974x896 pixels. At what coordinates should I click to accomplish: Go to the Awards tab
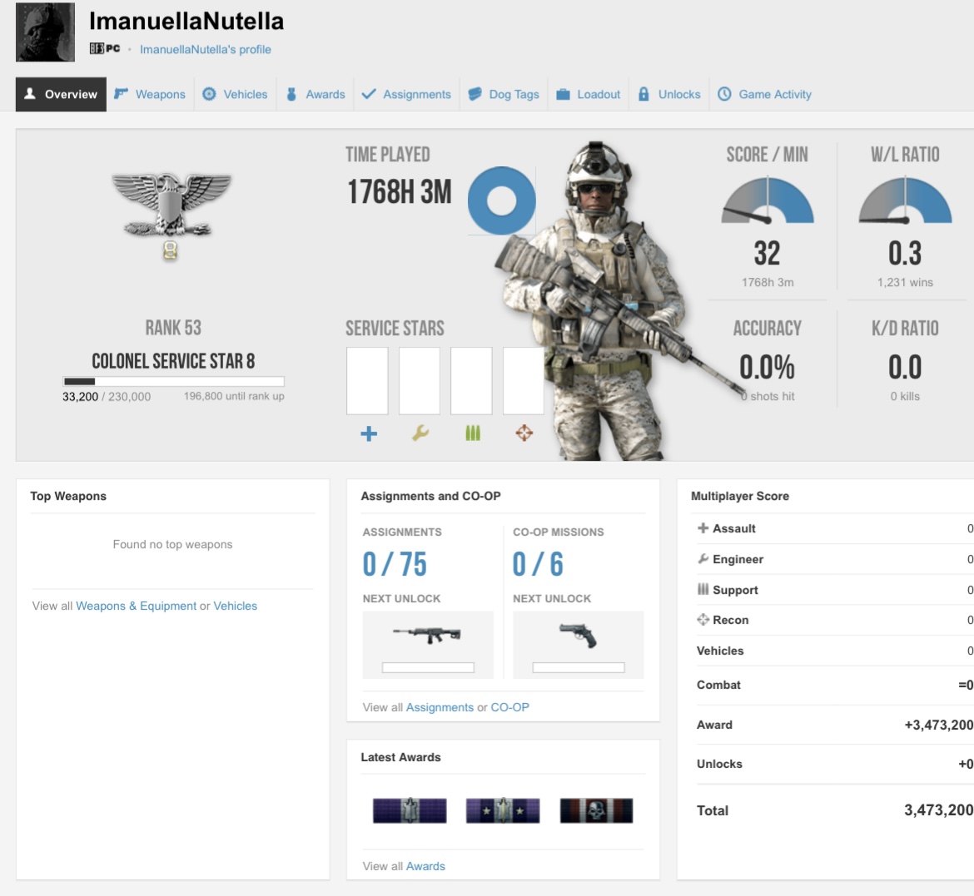coord(315,94)
